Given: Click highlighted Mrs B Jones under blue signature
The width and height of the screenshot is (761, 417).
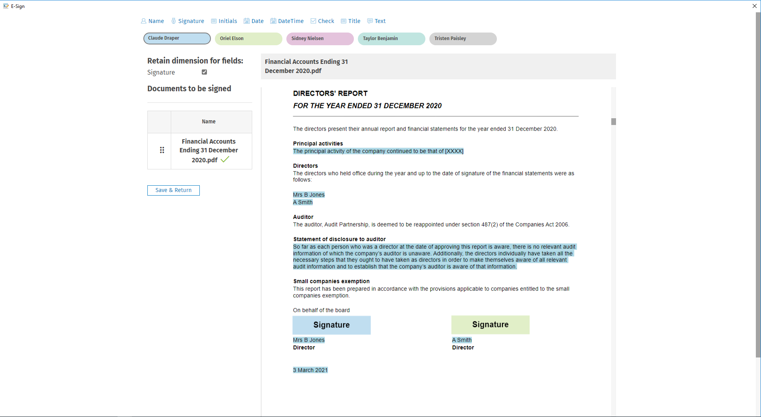Looking at the screenshot, I should coord(309,340).
